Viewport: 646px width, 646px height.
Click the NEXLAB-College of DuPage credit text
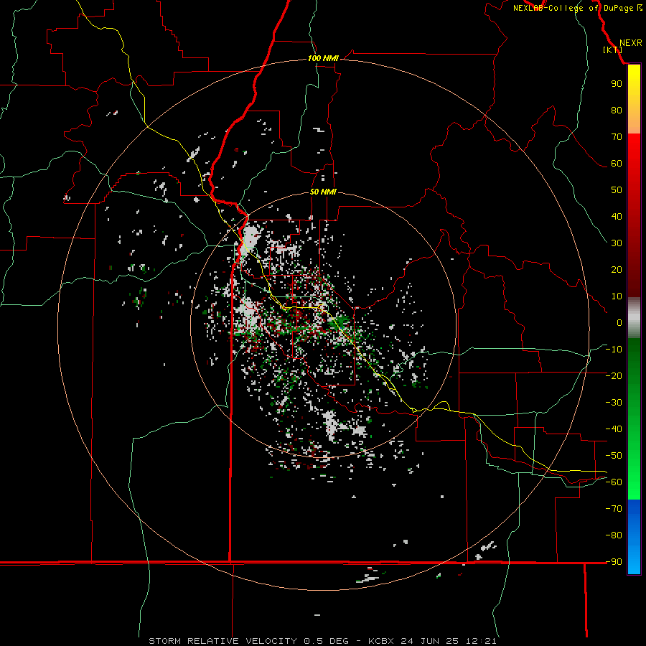(577, 8)
